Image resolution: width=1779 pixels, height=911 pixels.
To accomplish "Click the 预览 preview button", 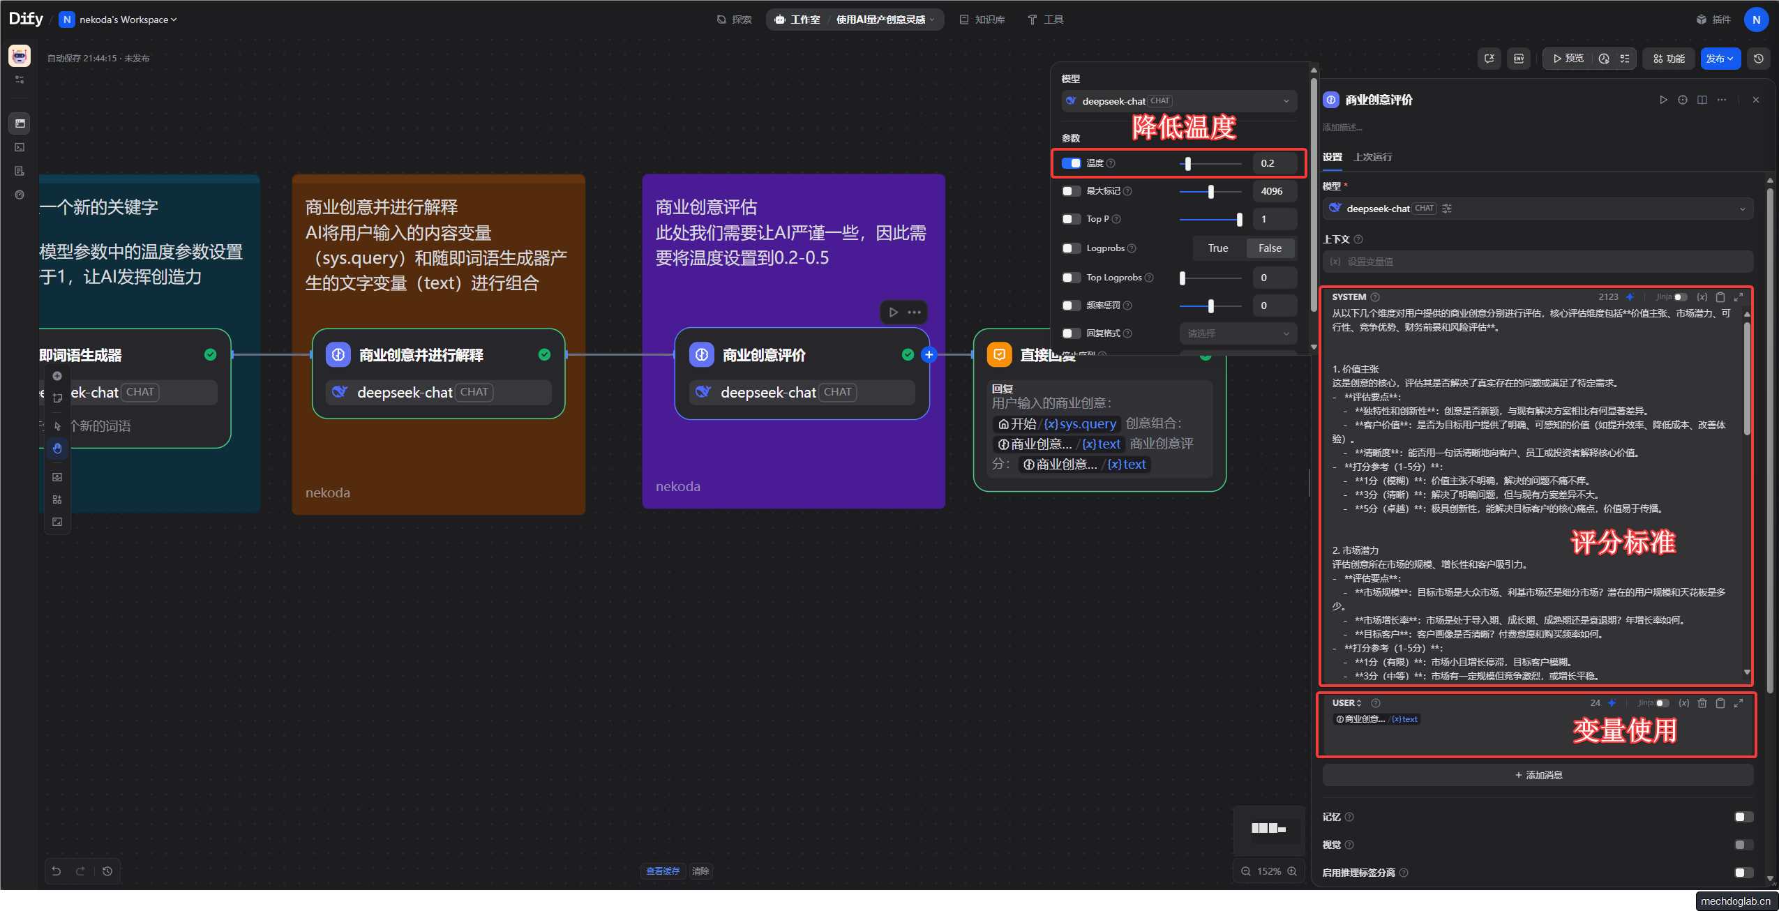I will (x=1568, y=59).
